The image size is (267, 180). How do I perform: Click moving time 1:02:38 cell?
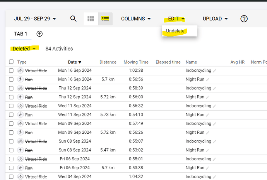coord(136,71)
